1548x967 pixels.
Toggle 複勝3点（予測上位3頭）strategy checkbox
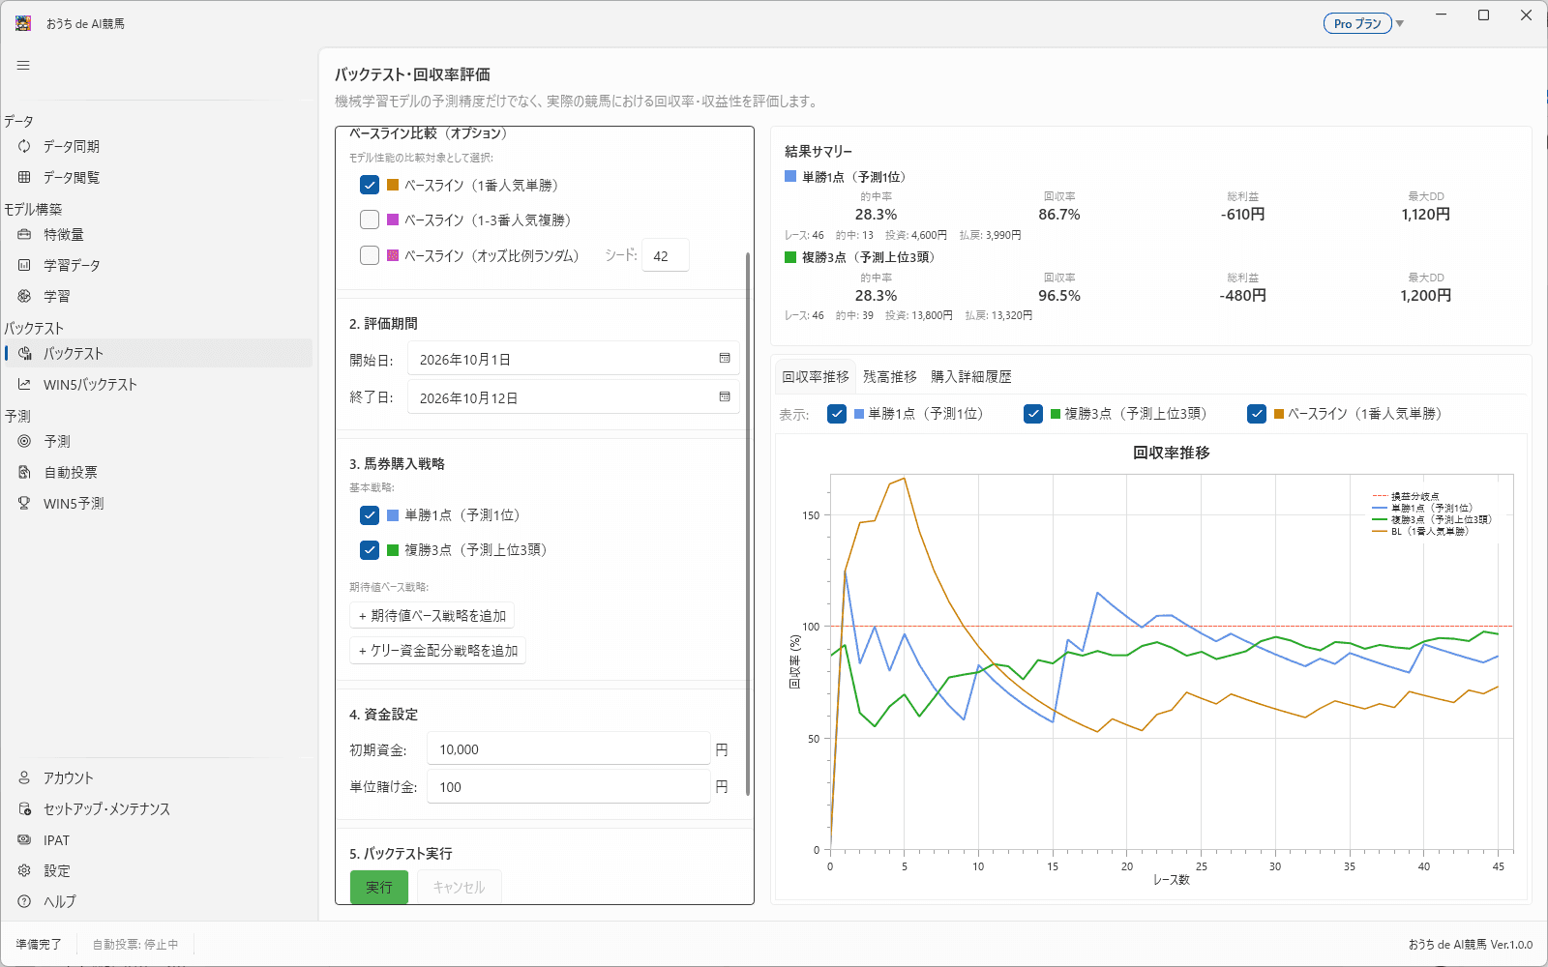click(370, 550)
